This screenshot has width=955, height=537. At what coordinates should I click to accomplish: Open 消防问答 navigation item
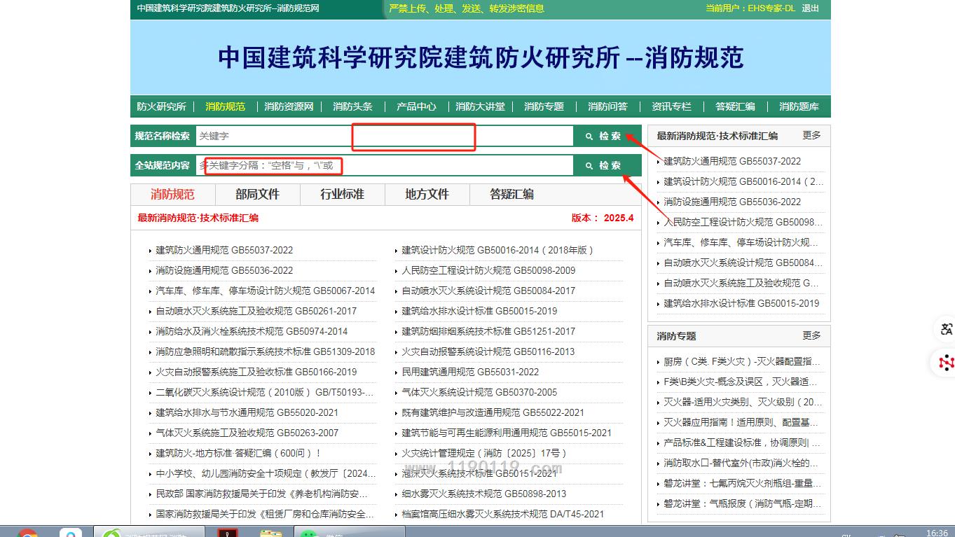click(x=607, y=106)
